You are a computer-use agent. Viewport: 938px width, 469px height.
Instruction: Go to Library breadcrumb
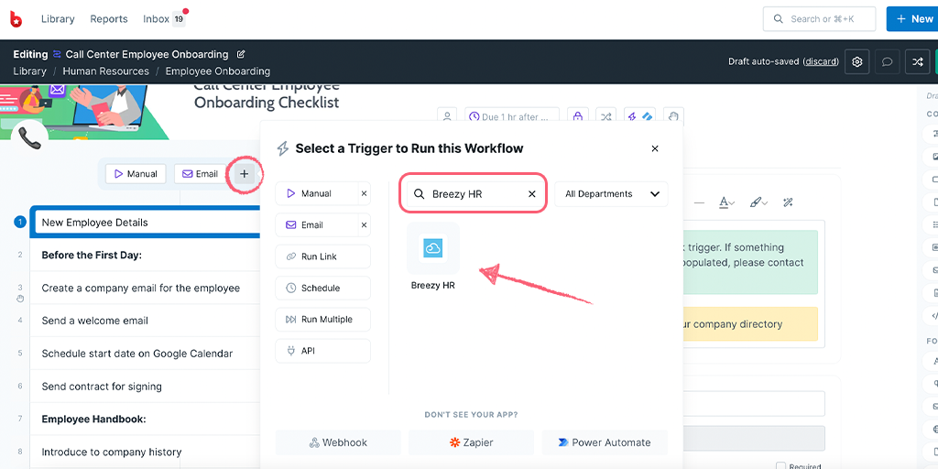[30, 71]
